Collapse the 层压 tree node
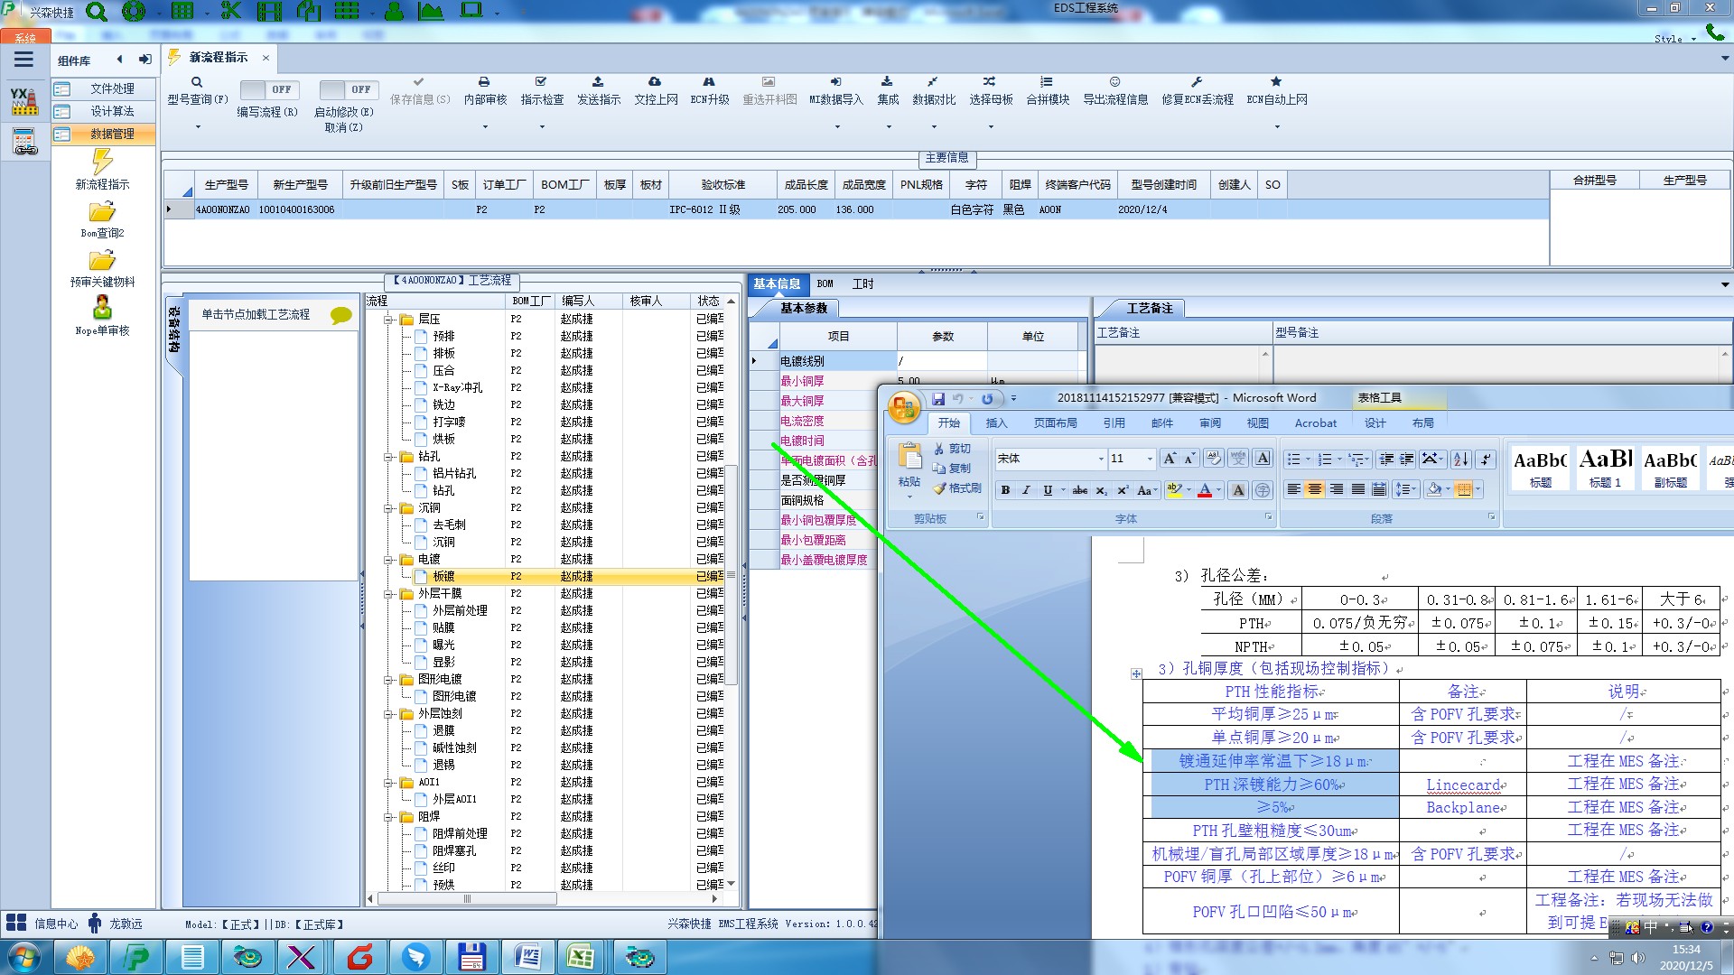The image size is (1734, 975). pyautogui.click(x=389, y=320)
